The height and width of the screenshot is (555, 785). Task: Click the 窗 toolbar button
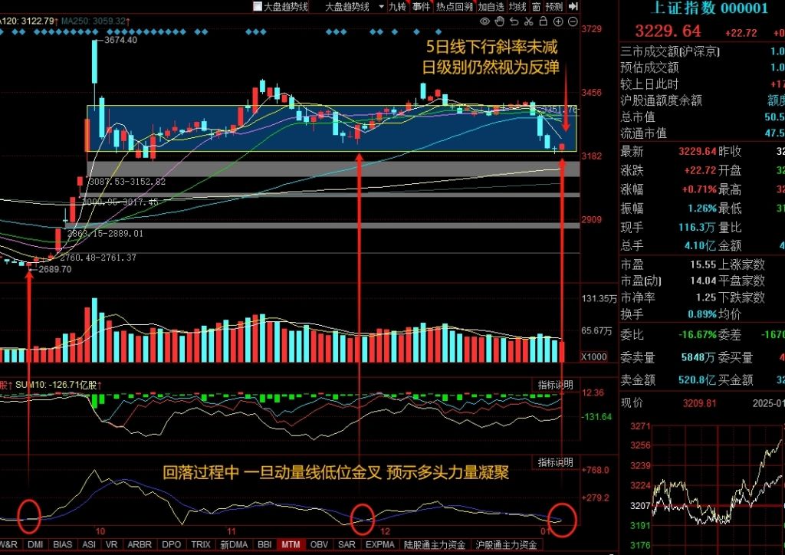[536, 6]
